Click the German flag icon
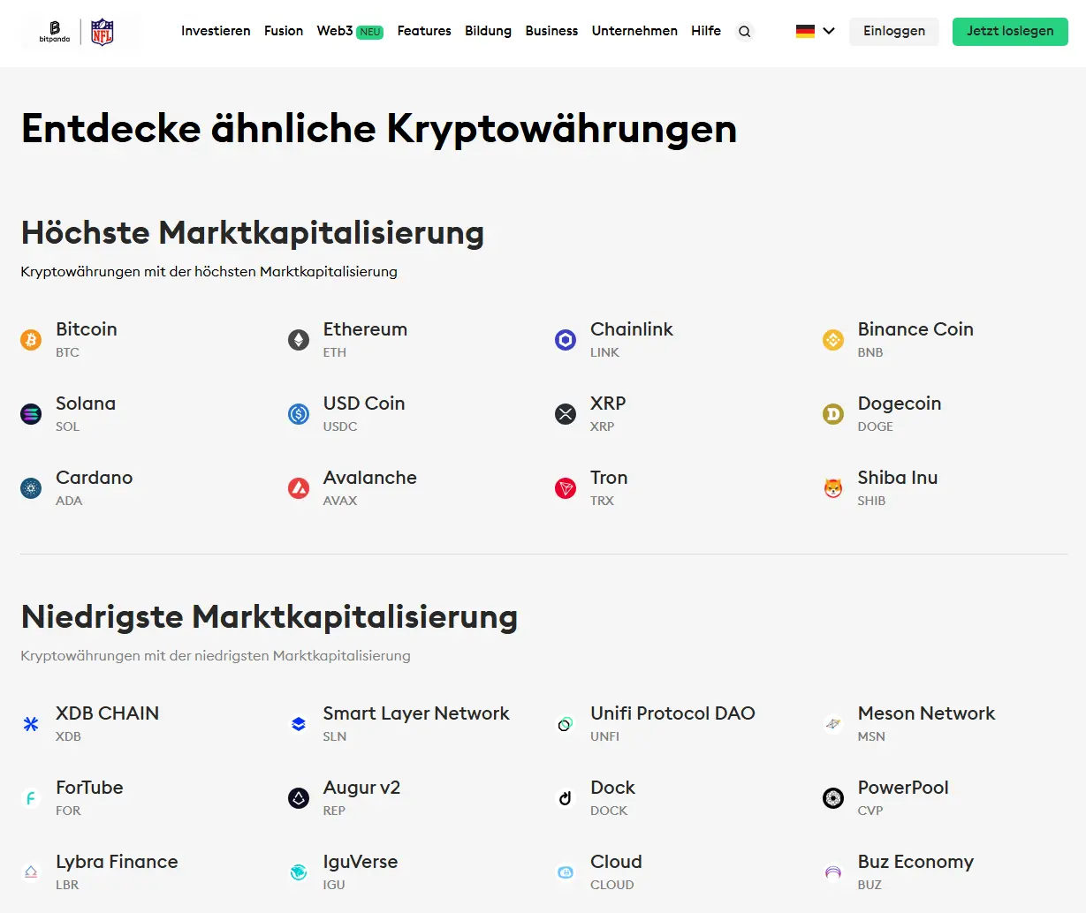 click(x=805, y=31)
